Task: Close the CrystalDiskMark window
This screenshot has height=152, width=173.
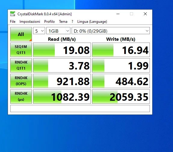Action: (x=145, y=14)
